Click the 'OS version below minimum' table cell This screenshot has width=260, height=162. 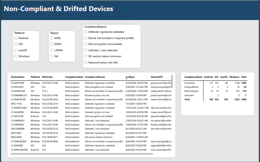coord(99,137)
